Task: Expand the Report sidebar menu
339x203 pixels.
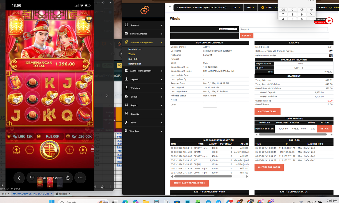Action: pyautogui.click(x=143, y=105)
